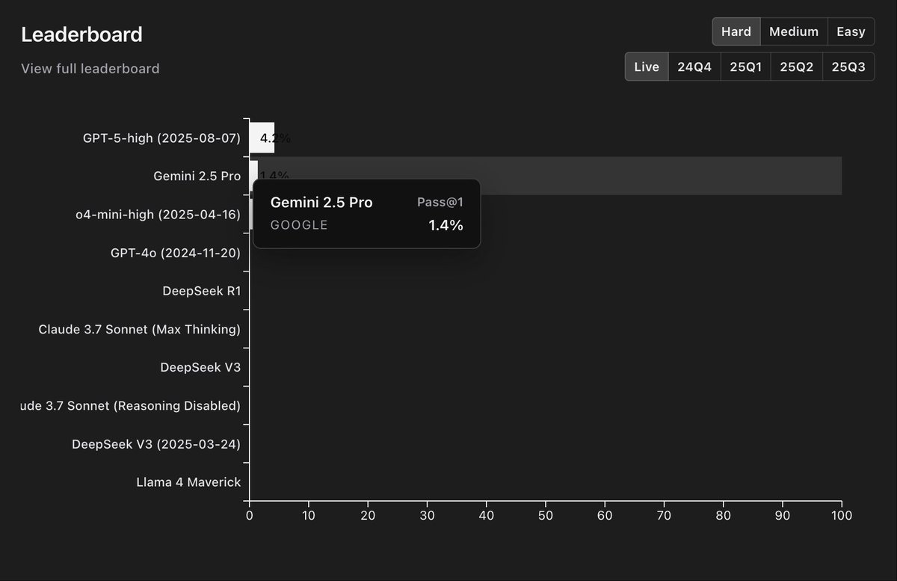
Task: Click the 50 axis tick label
Action: (x=546, y=515)
